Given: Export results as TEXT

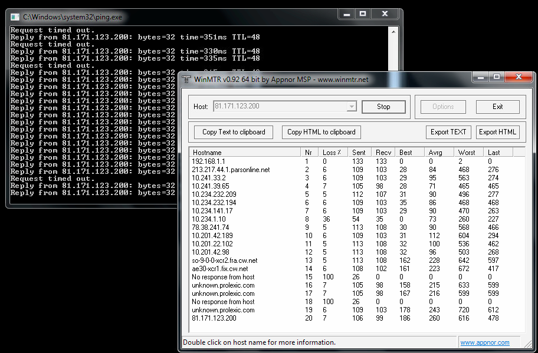Looking at the screenshot, I should [448, 132].
